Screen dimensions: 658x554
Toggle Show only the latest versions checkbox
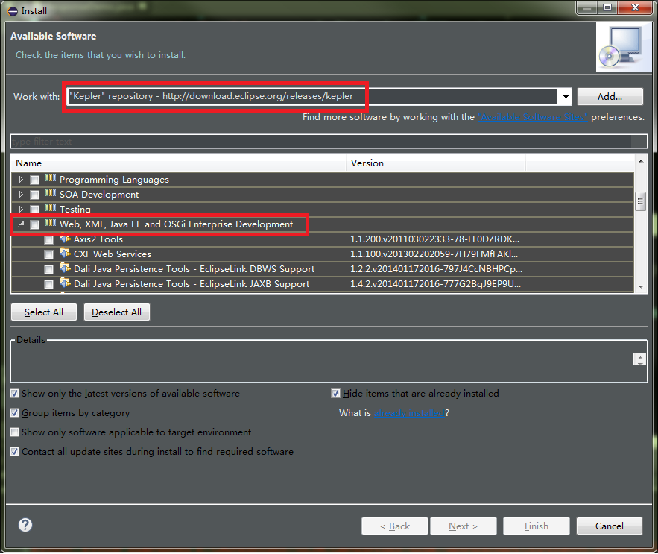pyautogui.click(x=15, y=394)
